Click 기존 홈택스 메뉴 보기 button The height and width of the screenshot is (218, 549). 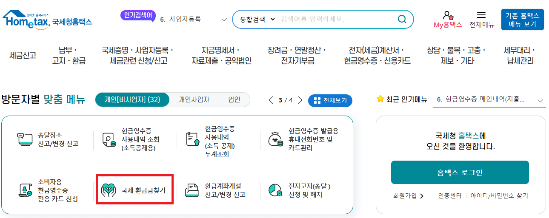click(x=522, y=20)
